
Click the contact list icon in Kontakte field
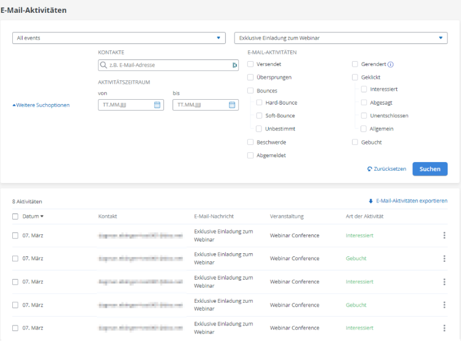coord(234,65)
